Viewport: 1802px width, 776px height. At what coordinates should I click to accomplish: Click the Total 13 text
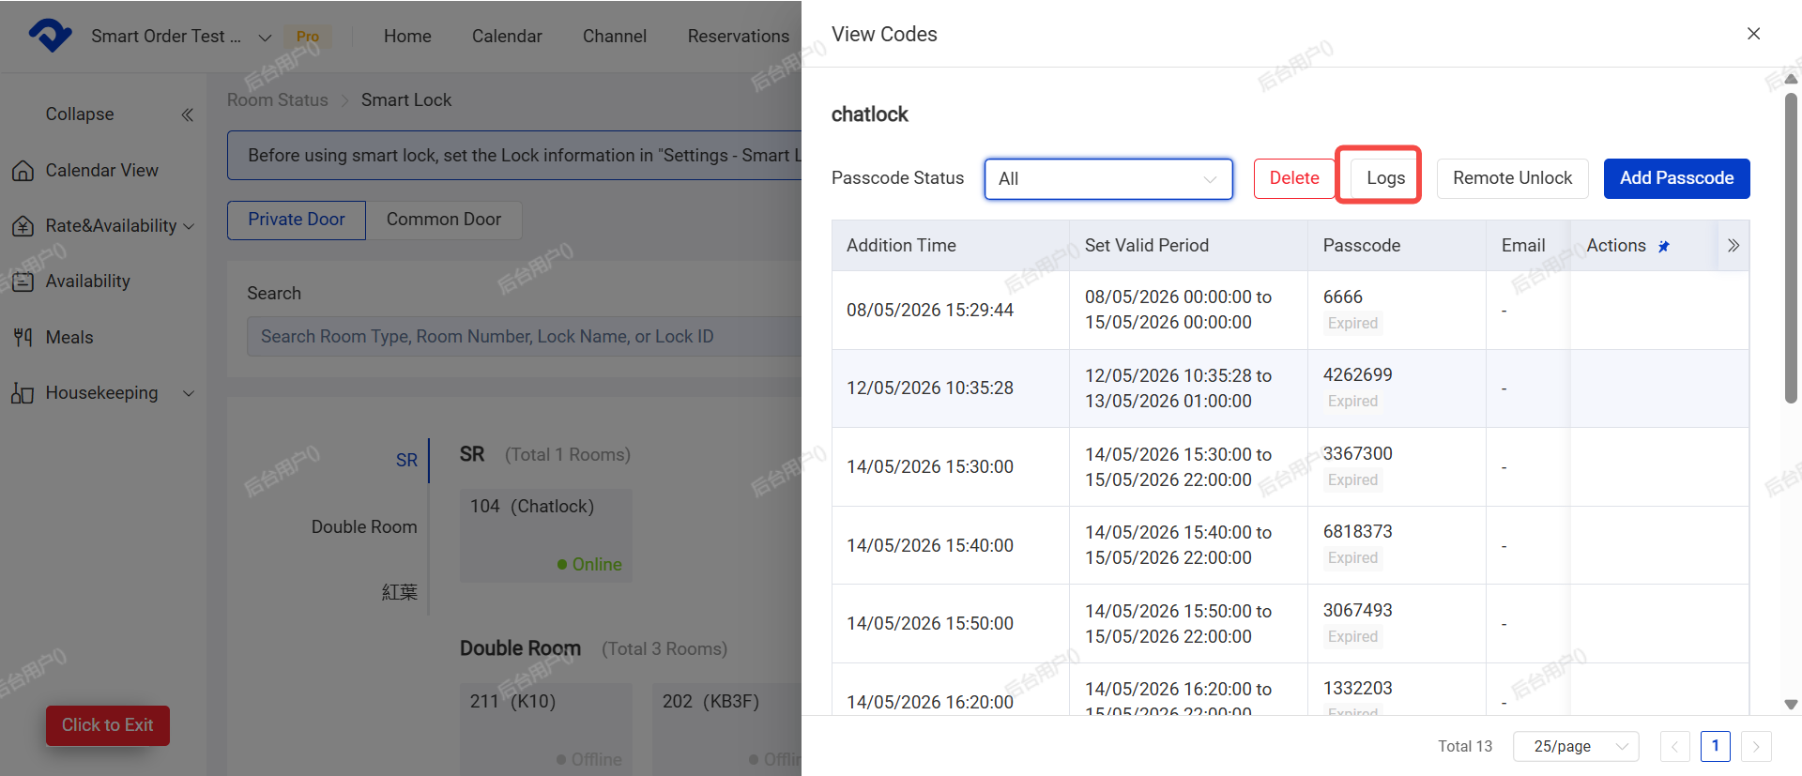point(1464,747)
